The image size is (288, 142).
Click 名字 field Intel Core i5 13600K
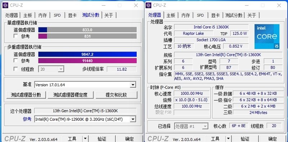(x=211, y=27)
